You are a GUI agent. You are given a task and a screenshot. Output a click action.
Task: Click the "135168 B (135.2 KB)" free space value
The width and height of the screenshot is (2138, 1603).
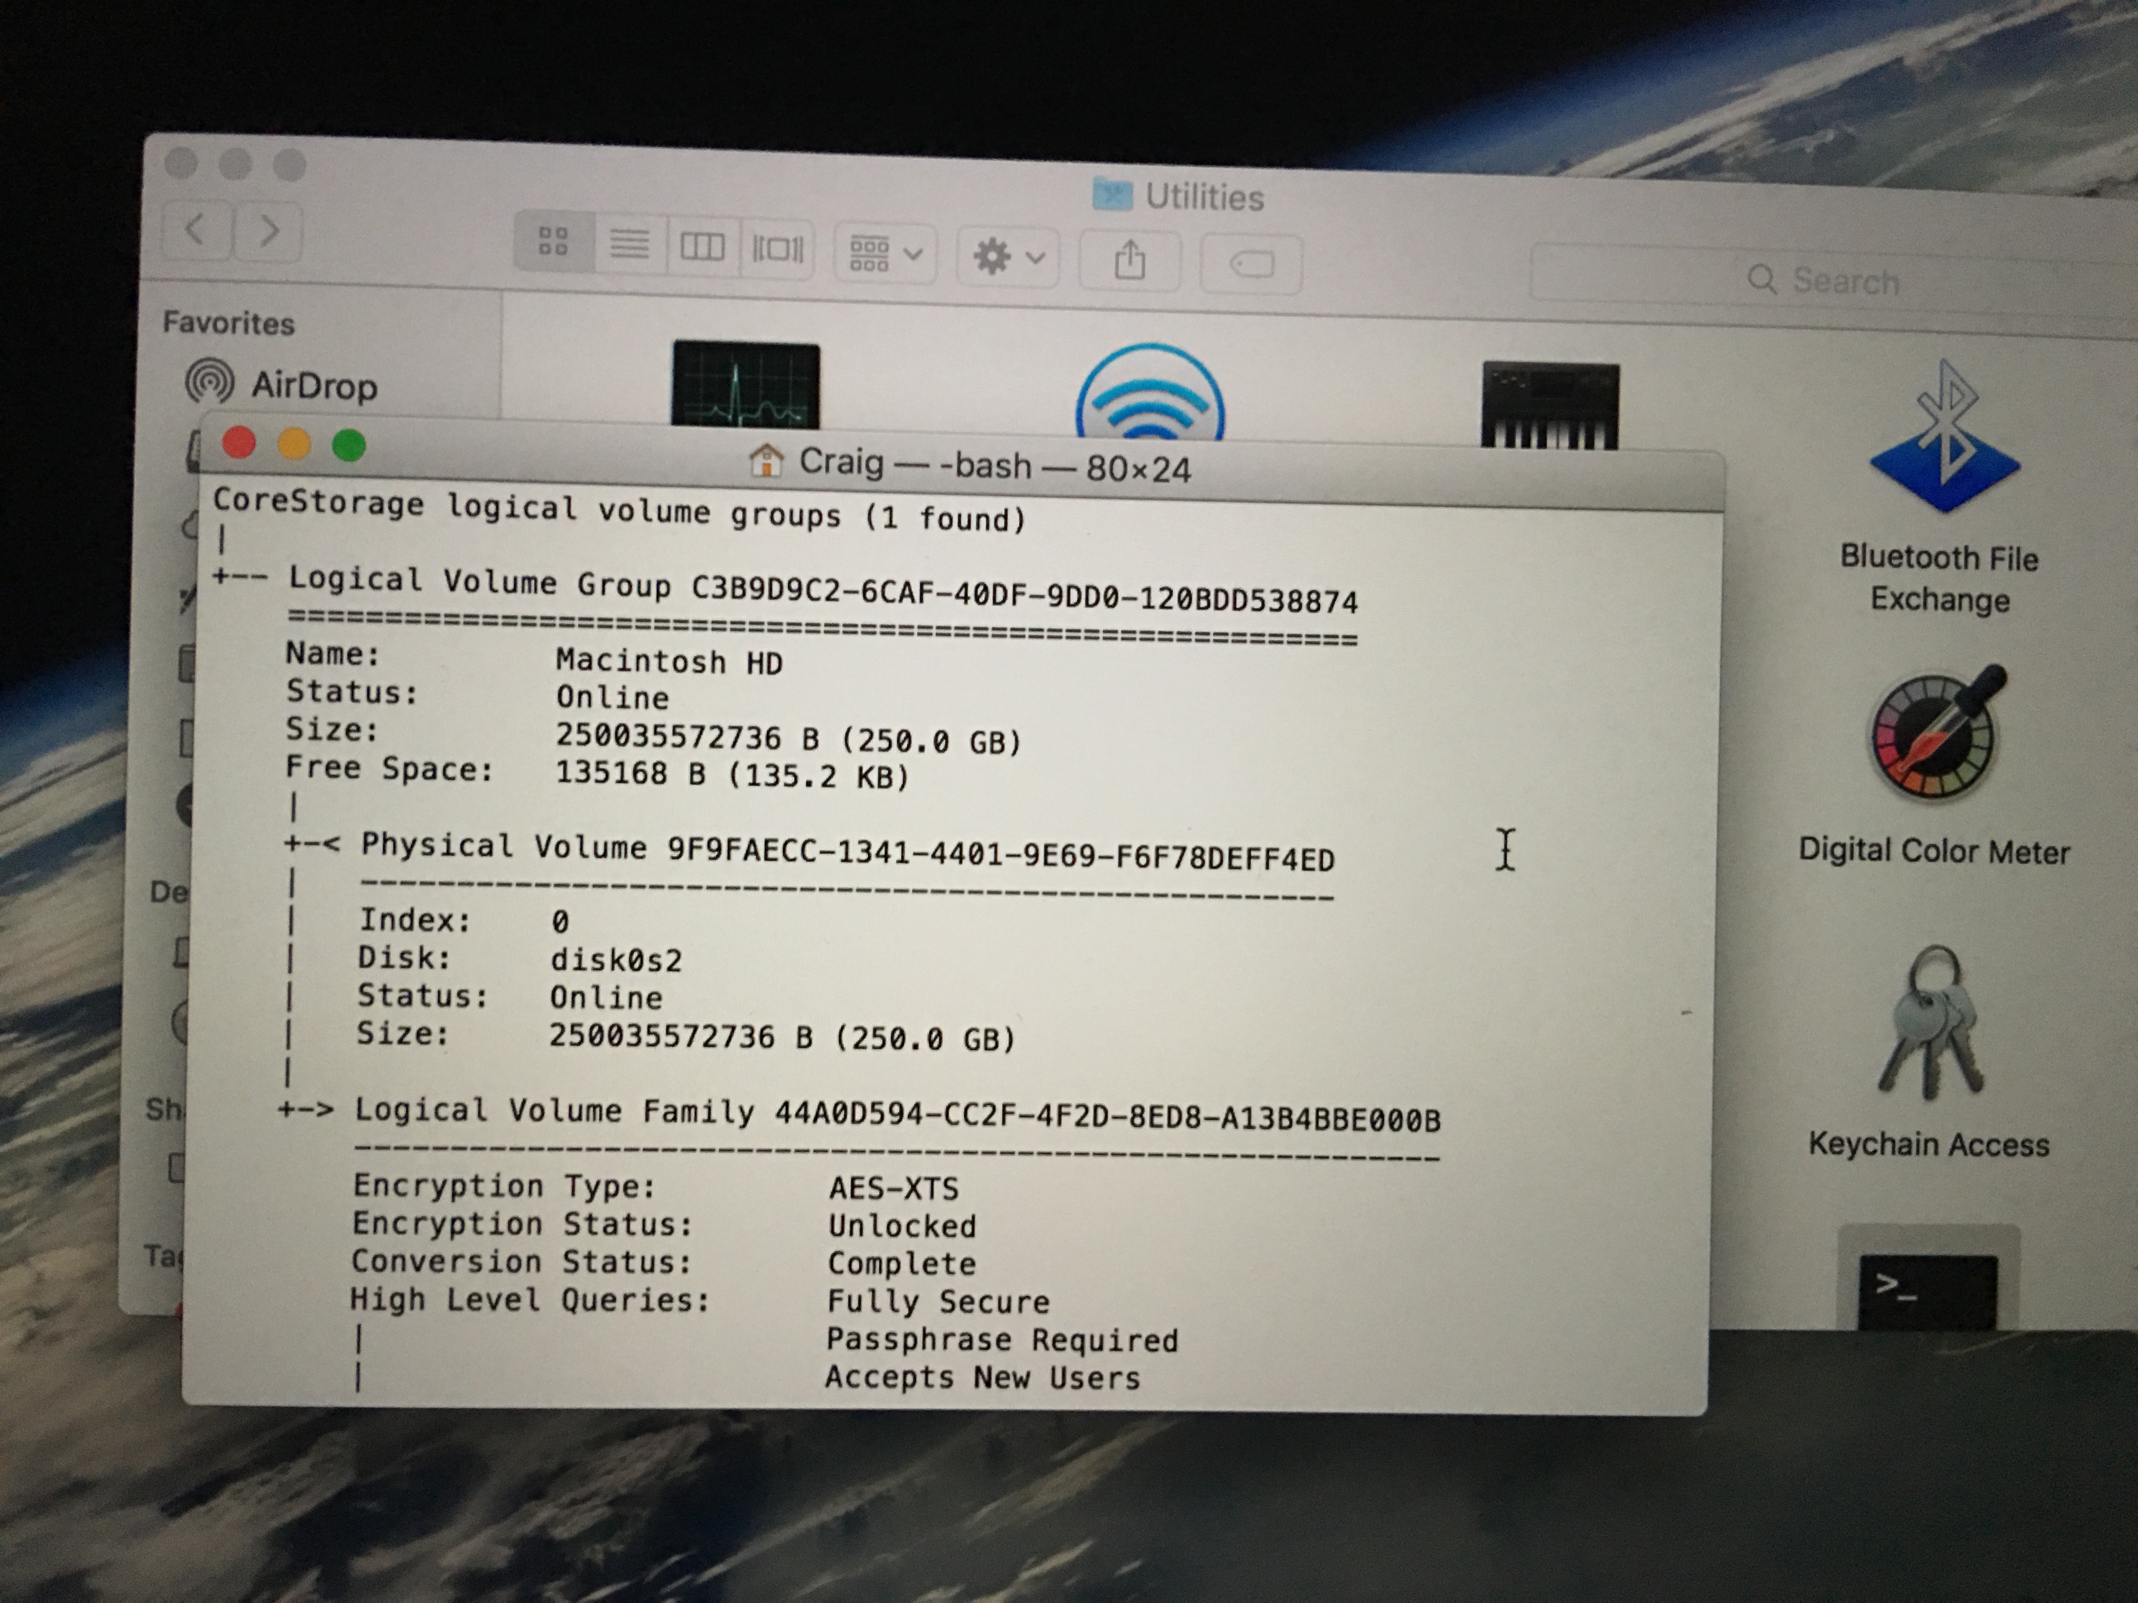733,774
